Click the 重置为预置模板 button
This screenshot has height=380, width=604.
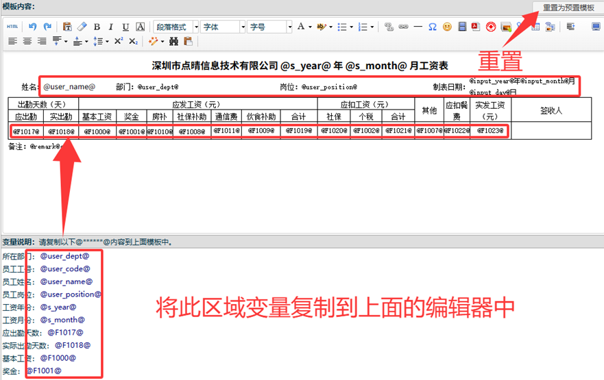coord(568,8)
